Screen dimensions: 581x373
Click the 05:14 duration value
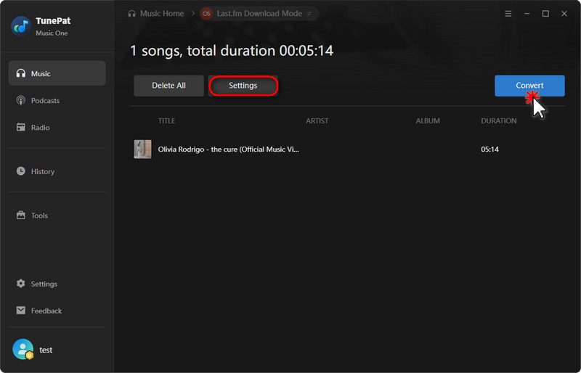point(489,149)
